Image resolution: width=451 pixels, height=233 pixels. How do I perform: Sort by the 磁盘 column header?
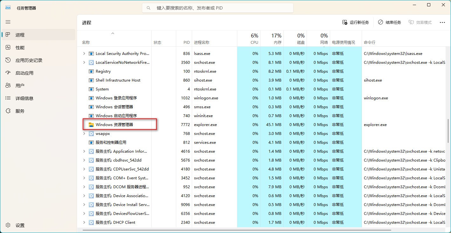(x=295, y=39)
